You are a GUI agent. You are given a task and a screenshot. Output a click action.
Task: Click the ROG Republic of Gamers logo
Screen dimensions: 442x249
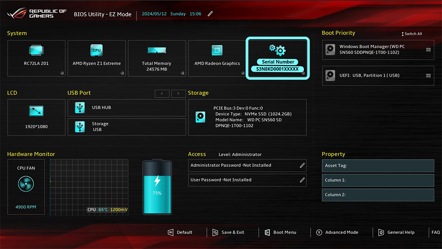[37, 13]
